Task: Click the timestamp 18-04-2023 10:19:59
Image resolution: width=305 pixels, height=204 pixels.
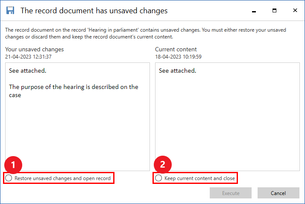Action: click(178, 56)
